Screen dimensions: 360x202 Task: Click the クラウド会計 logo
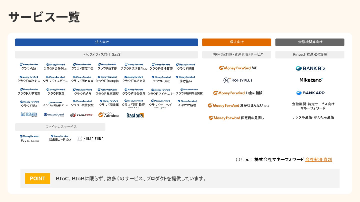pos(29,66)
